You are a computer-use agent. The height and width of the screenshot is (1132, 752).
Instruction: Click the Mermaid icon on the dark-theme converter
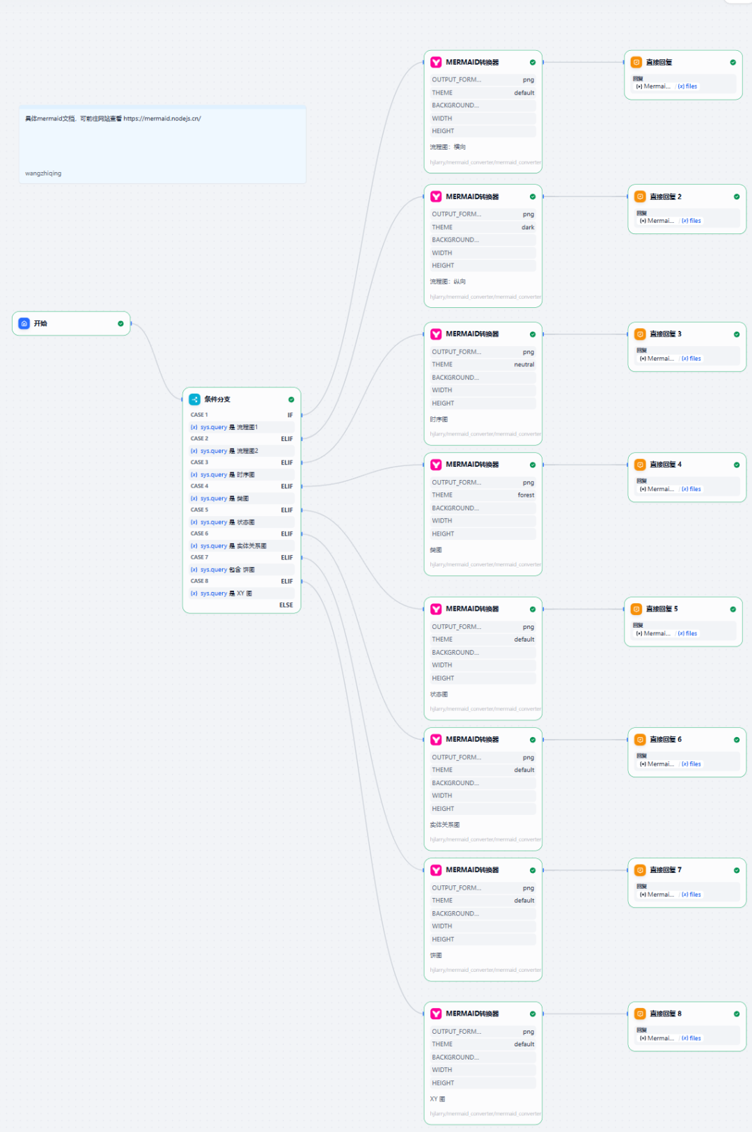tap(436, 196)
